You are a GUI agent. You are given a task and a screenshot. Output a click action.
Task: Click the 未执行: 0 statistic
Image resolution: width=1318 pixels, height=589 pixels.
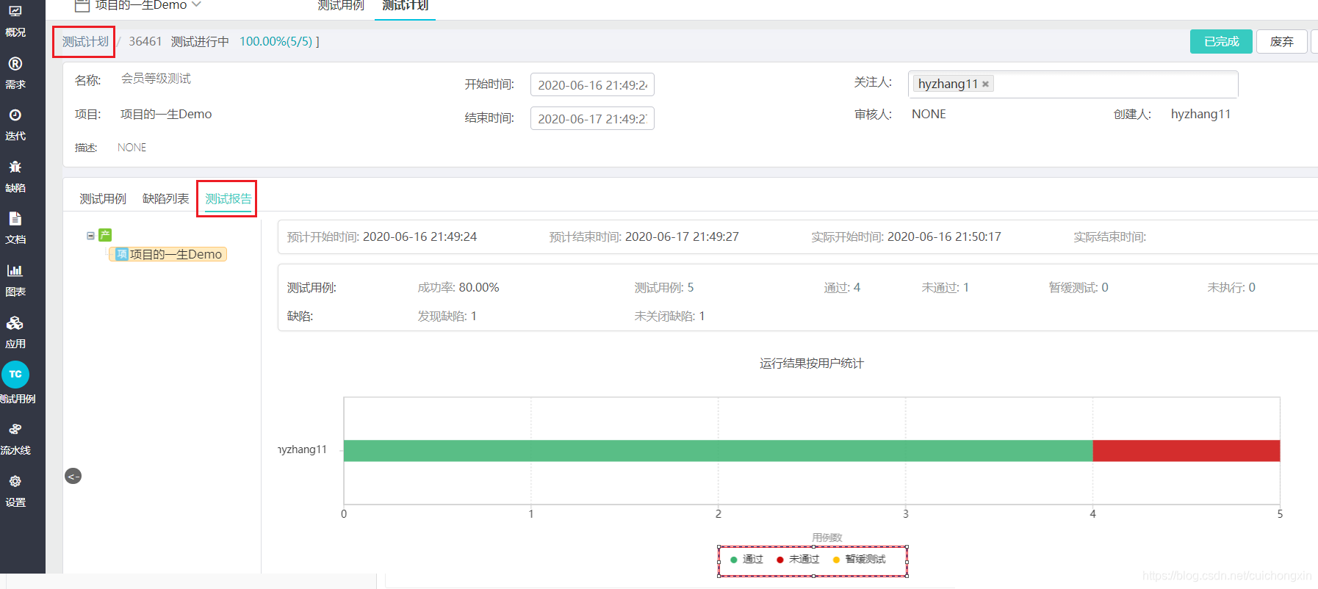click(x=1231, y=287)
